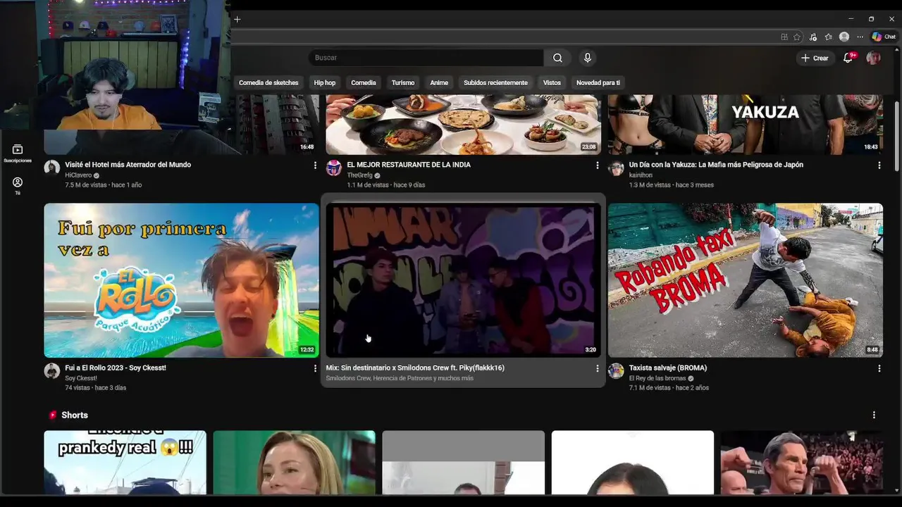Open YouTube notifications bell

pos(848,58)
